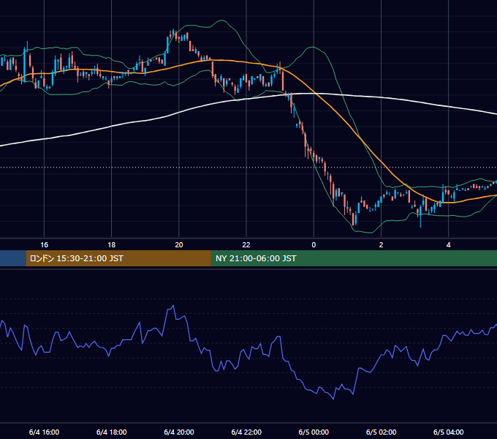This screenshot has width=497, height=439.
Task: Click the 6/4 22:00 date label
Action: click(246, 432)
